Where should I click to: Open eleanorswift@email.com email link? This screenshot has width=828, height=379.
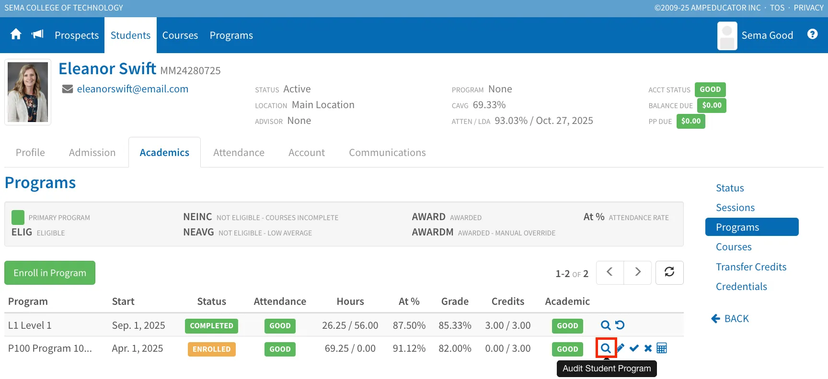pos(133,89)
